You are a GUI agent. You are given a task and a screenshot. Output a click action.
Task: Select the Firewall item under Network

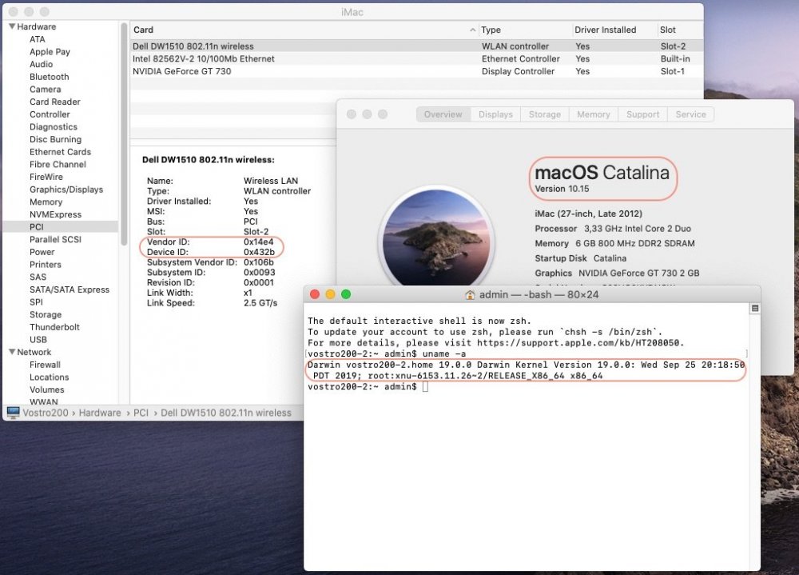[x=45, y=365]
